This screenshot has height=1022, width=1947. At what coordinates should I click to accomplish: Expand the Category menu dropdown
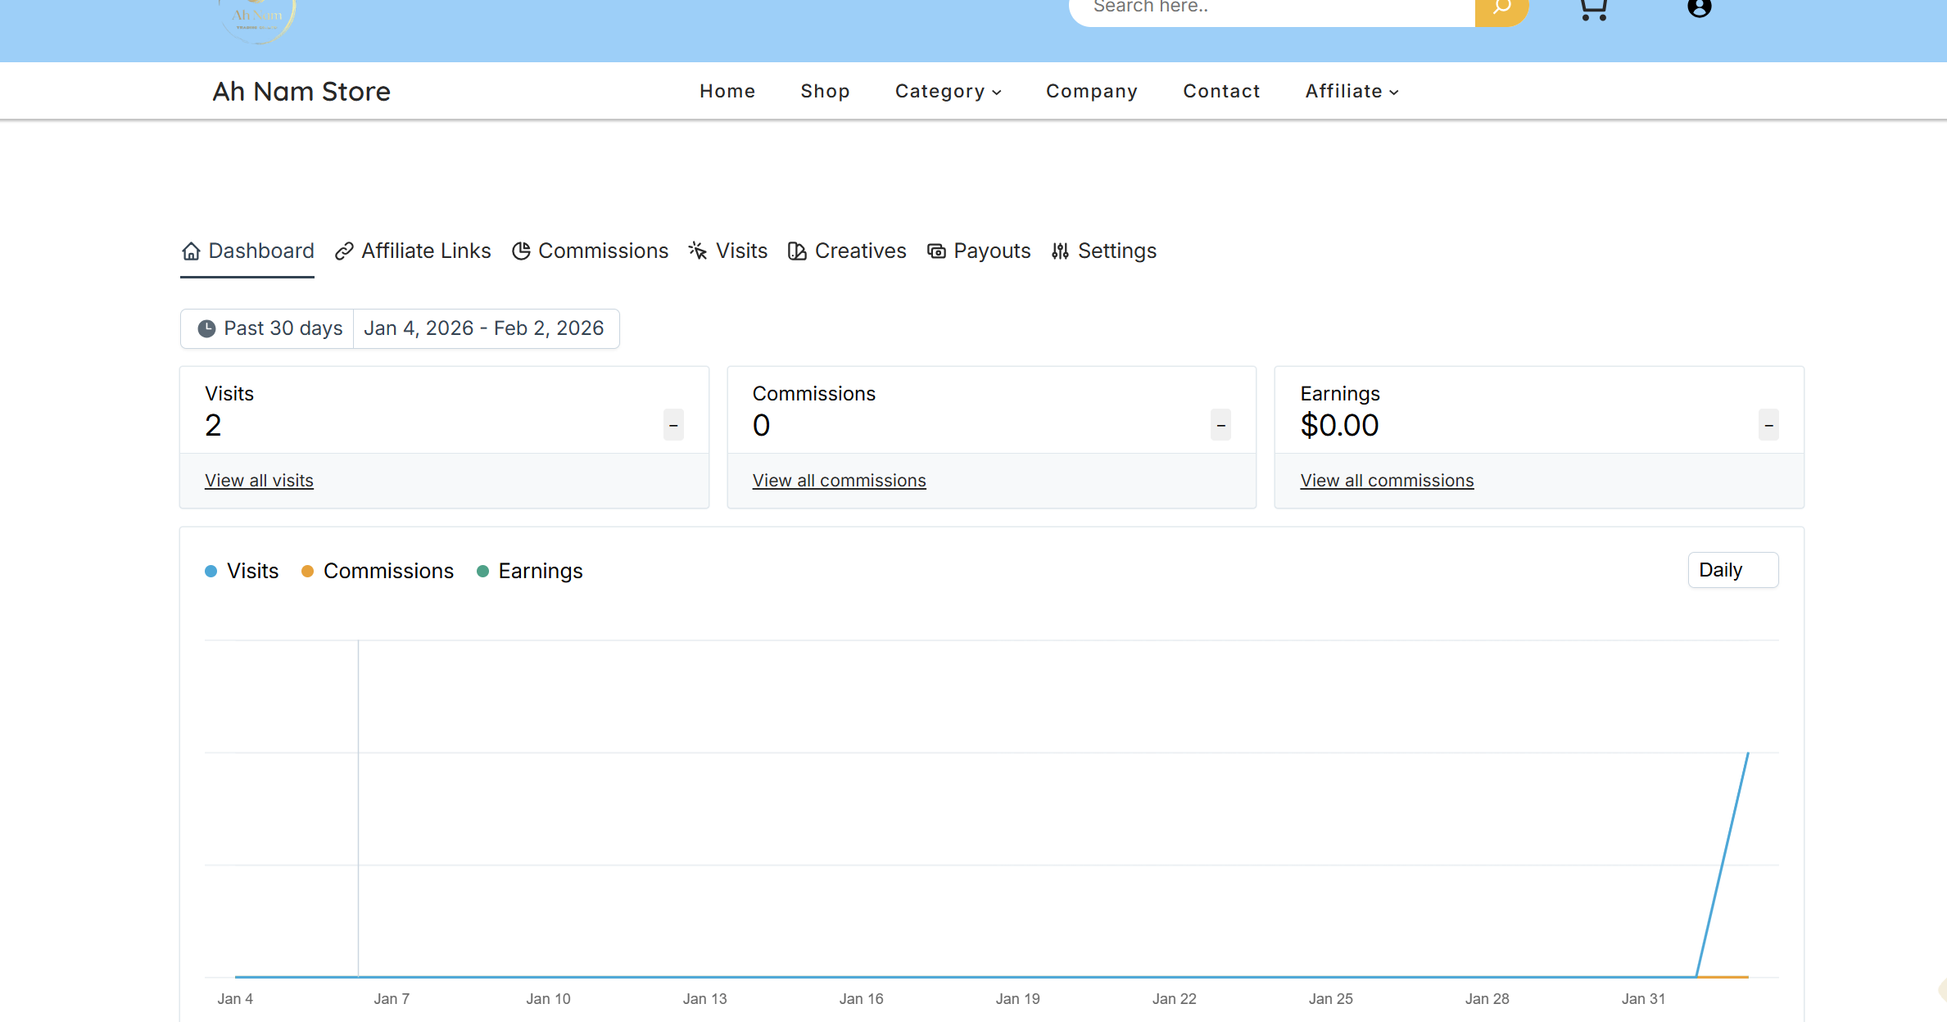point(948,91)
